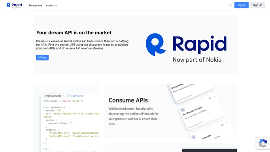The image size is (270, 152).
Task: Open the Raw Materials Schedule card's kebab menu
Action: (x=214, y=97)
